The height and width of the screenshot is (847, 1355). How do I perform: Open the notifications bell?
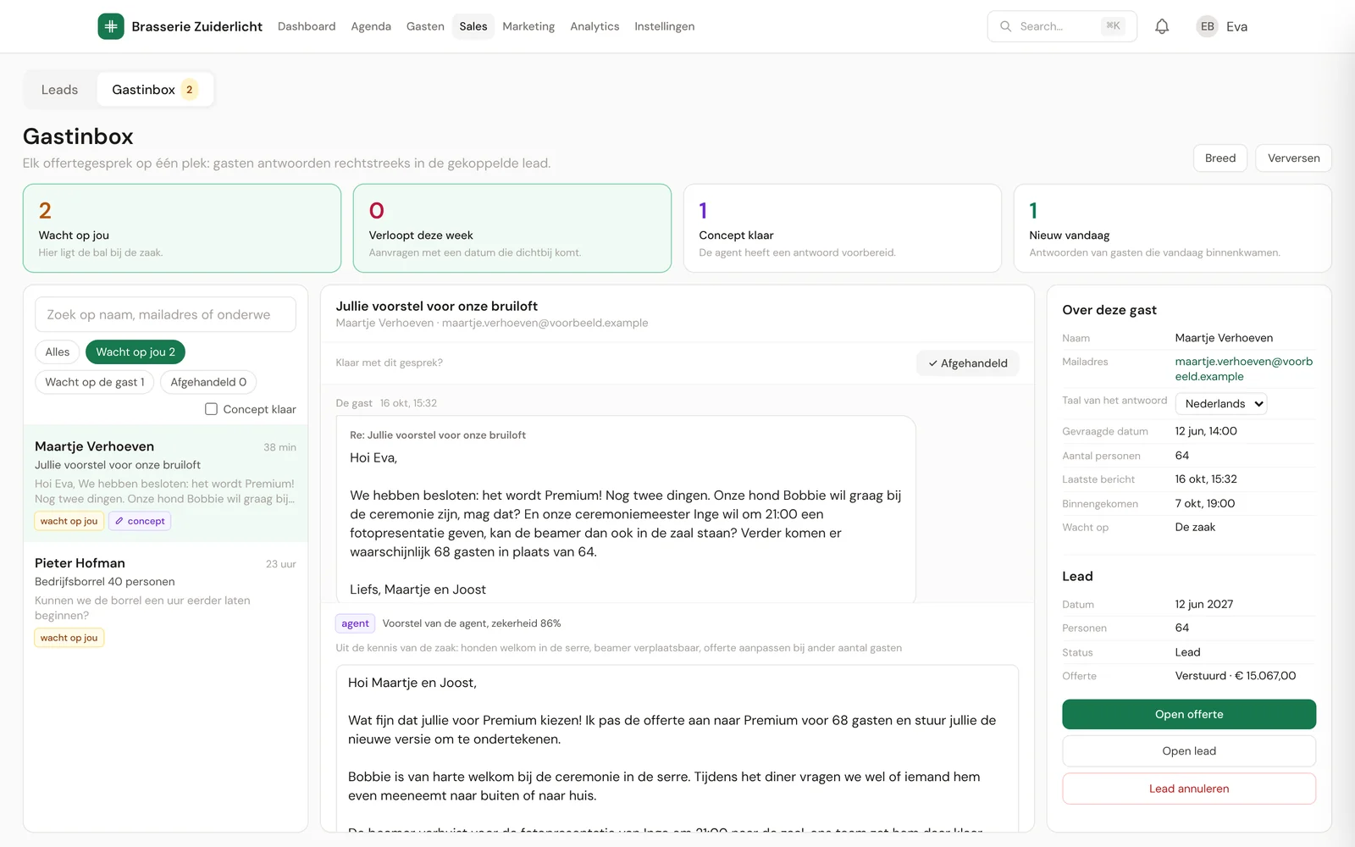point(1162,26)
